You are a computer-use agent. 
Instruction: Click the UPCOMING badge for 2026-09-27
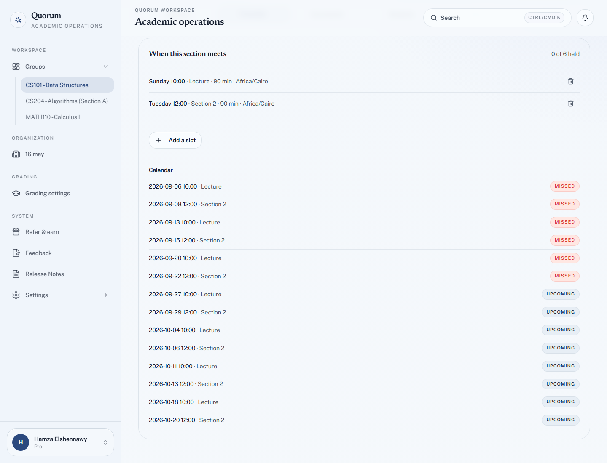click(560, 294)
